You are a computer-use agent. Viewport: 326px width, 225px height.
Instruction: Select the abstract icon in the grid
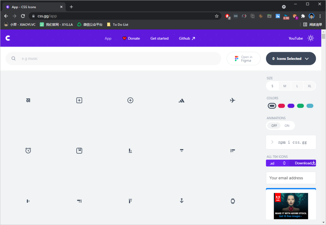click(28, 100)
